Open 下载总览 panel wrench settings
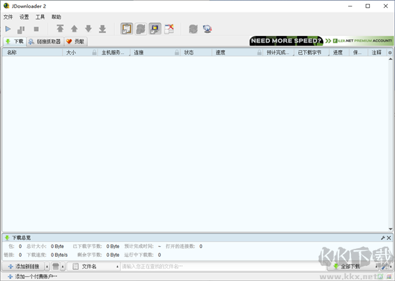Viewport: 395px width, 281px height. (x=383, y=238)
